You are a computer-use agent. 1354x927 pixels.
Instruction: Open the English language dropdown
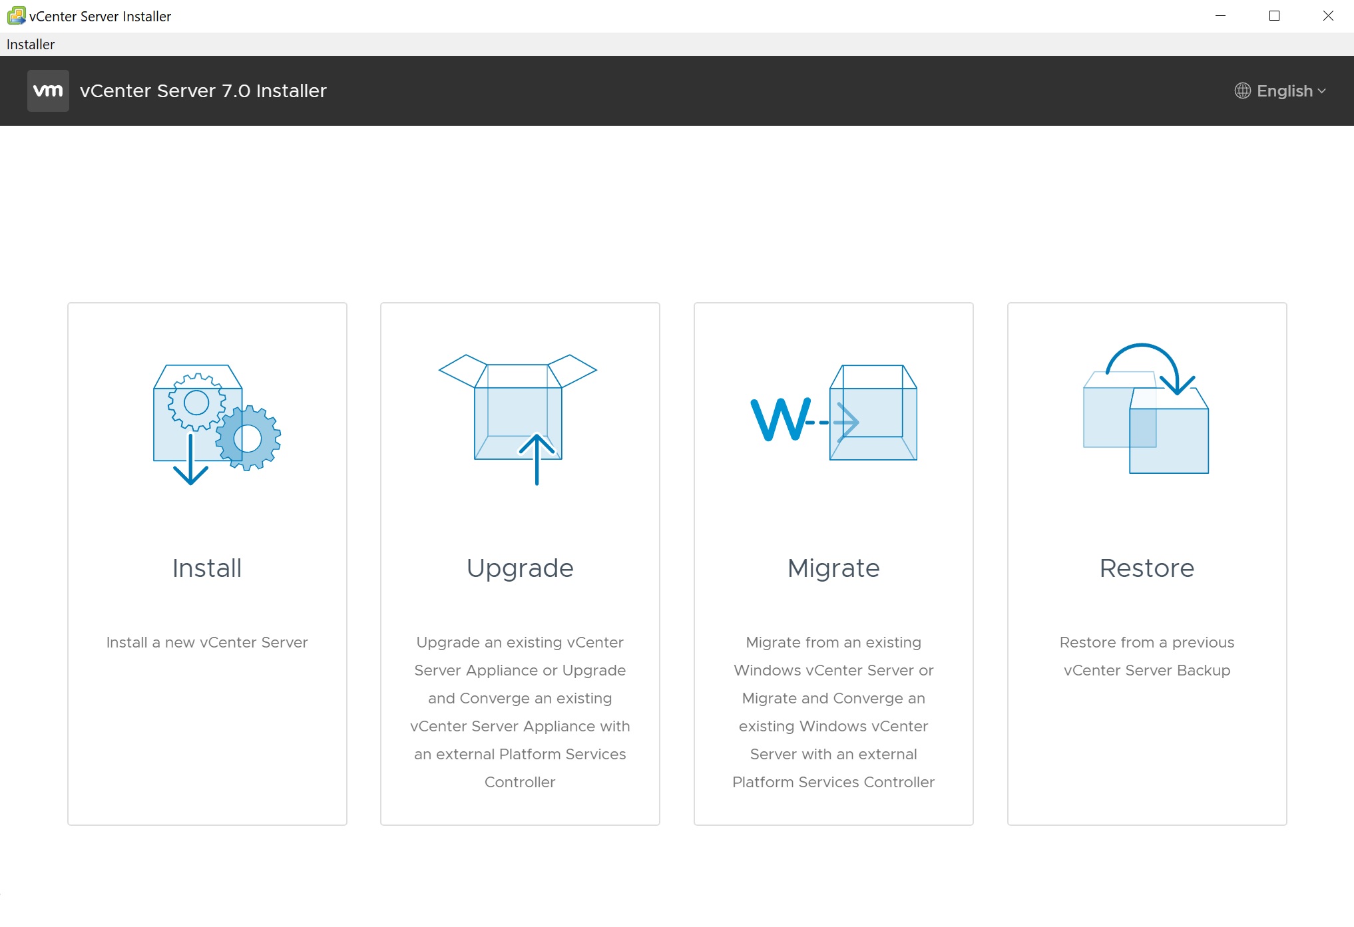[1281, 91]
